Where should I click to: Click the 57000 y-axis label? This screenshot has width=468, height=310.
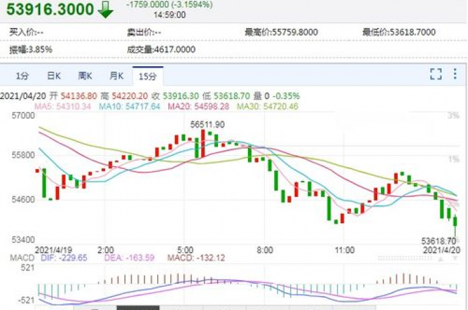point(23,115)
